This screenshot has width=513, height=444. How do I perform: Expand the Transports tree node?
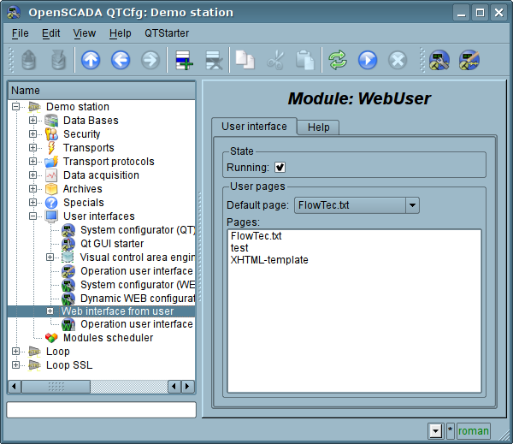coord(33,148)
